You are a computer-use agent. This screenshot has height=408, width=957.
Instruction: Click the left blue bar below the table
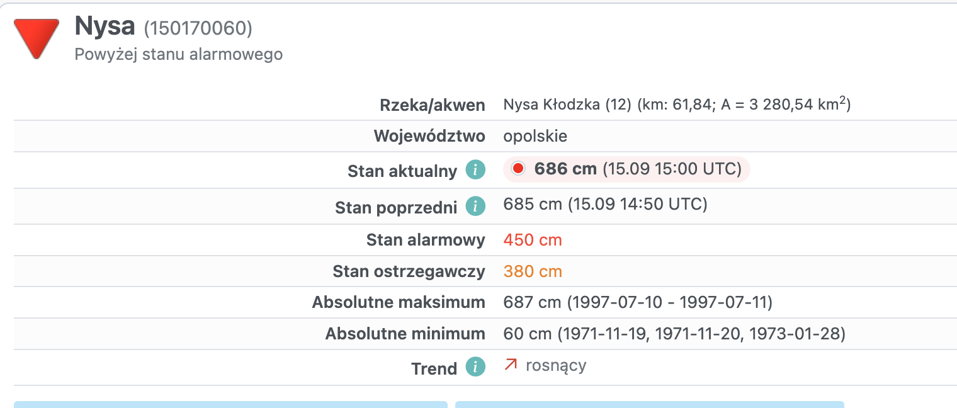click(x=230, y=404)
